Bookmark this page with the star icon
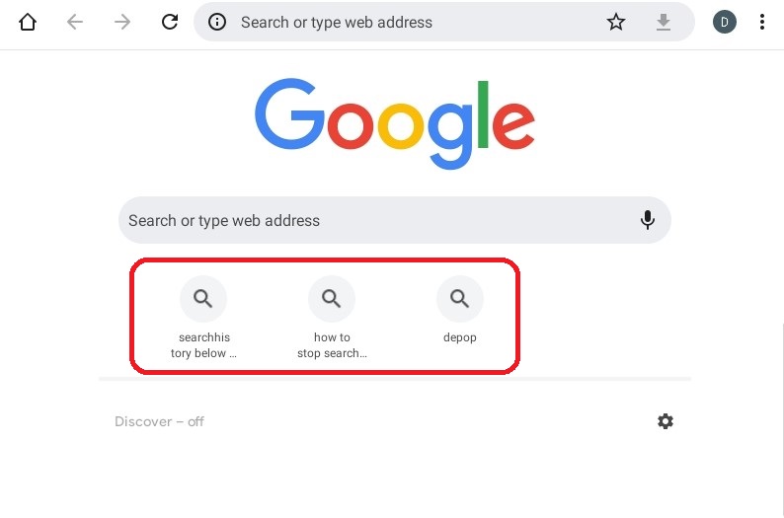 tap(616, 22)
